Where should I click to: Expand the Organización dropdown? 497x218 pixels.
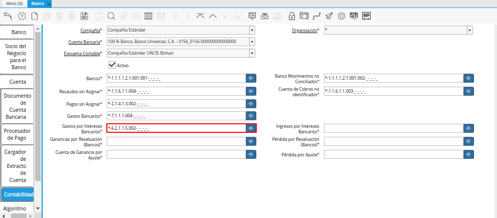pyautogui.click(x=469, y=31)
